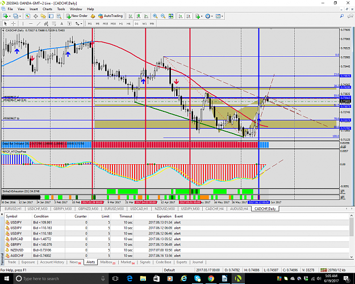The width and height of the screenshot is (355, 284).
Task: Select the text label tool
Action: coord(69,23)
